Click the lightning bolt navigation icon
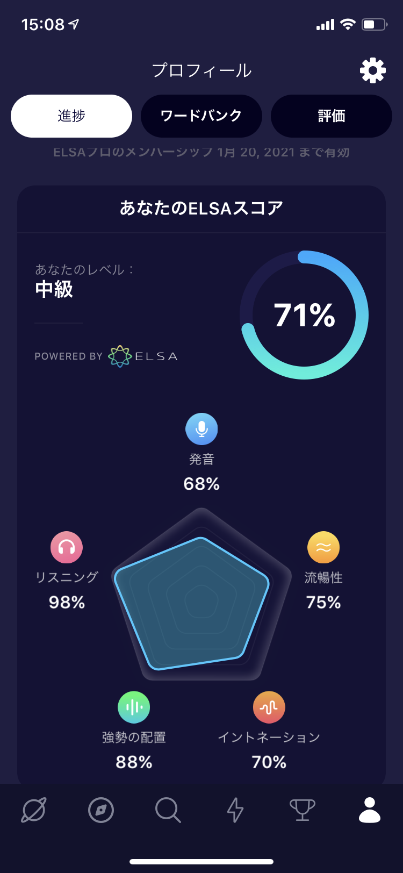Screen dimensions: 403x873 [x=235, y=810]
